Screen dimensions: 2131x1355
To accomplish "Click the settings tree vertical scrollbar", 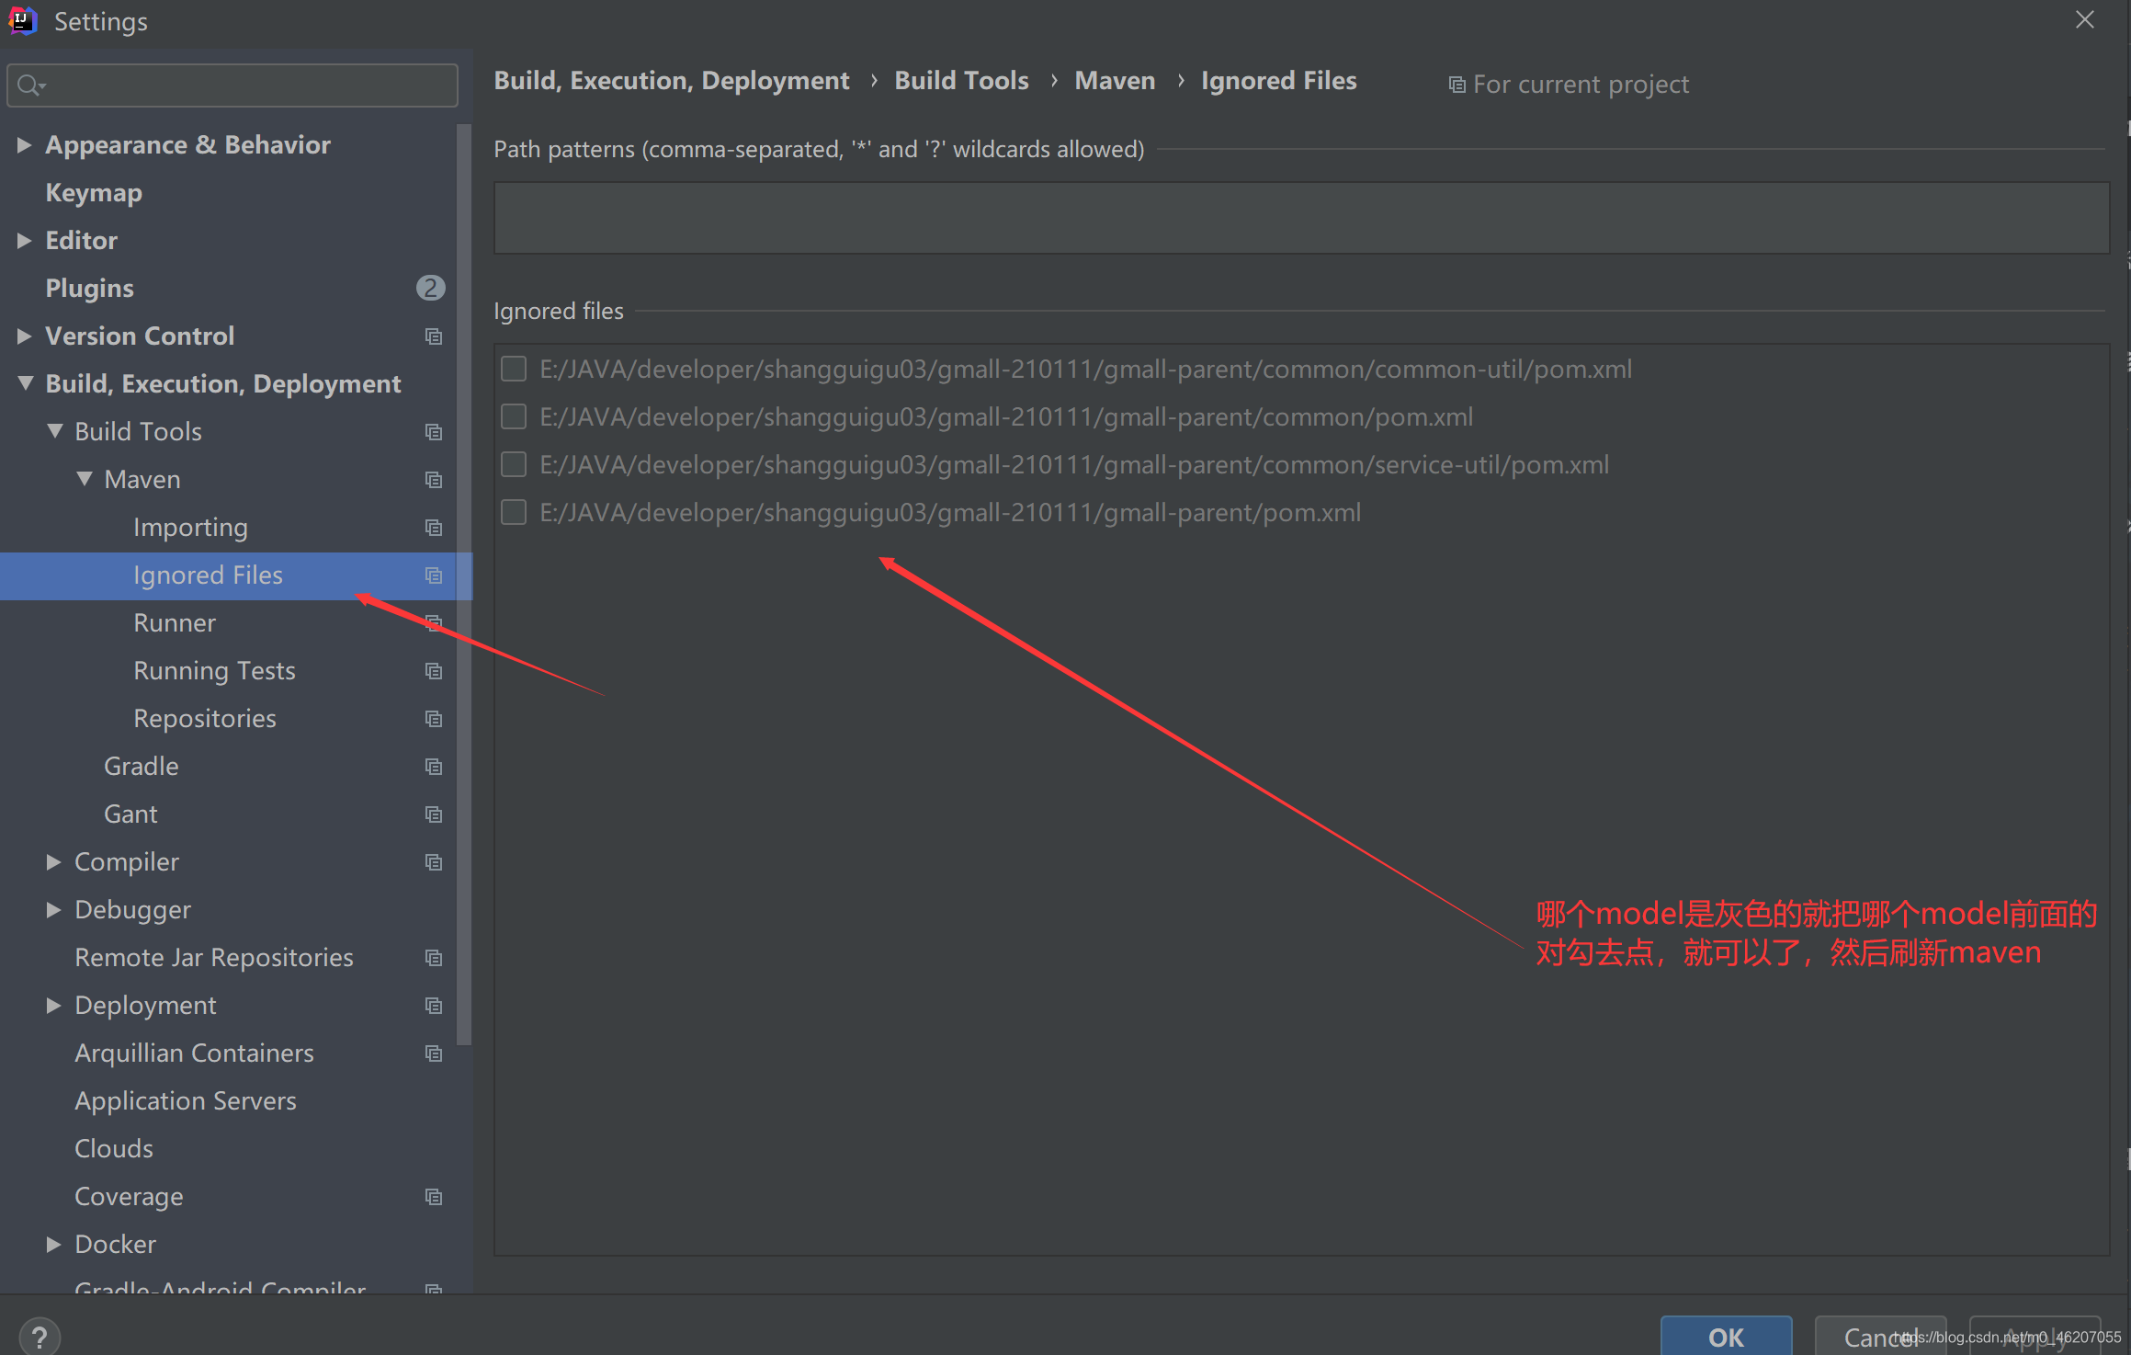I will pyautogui.click(x=464, y=585).
